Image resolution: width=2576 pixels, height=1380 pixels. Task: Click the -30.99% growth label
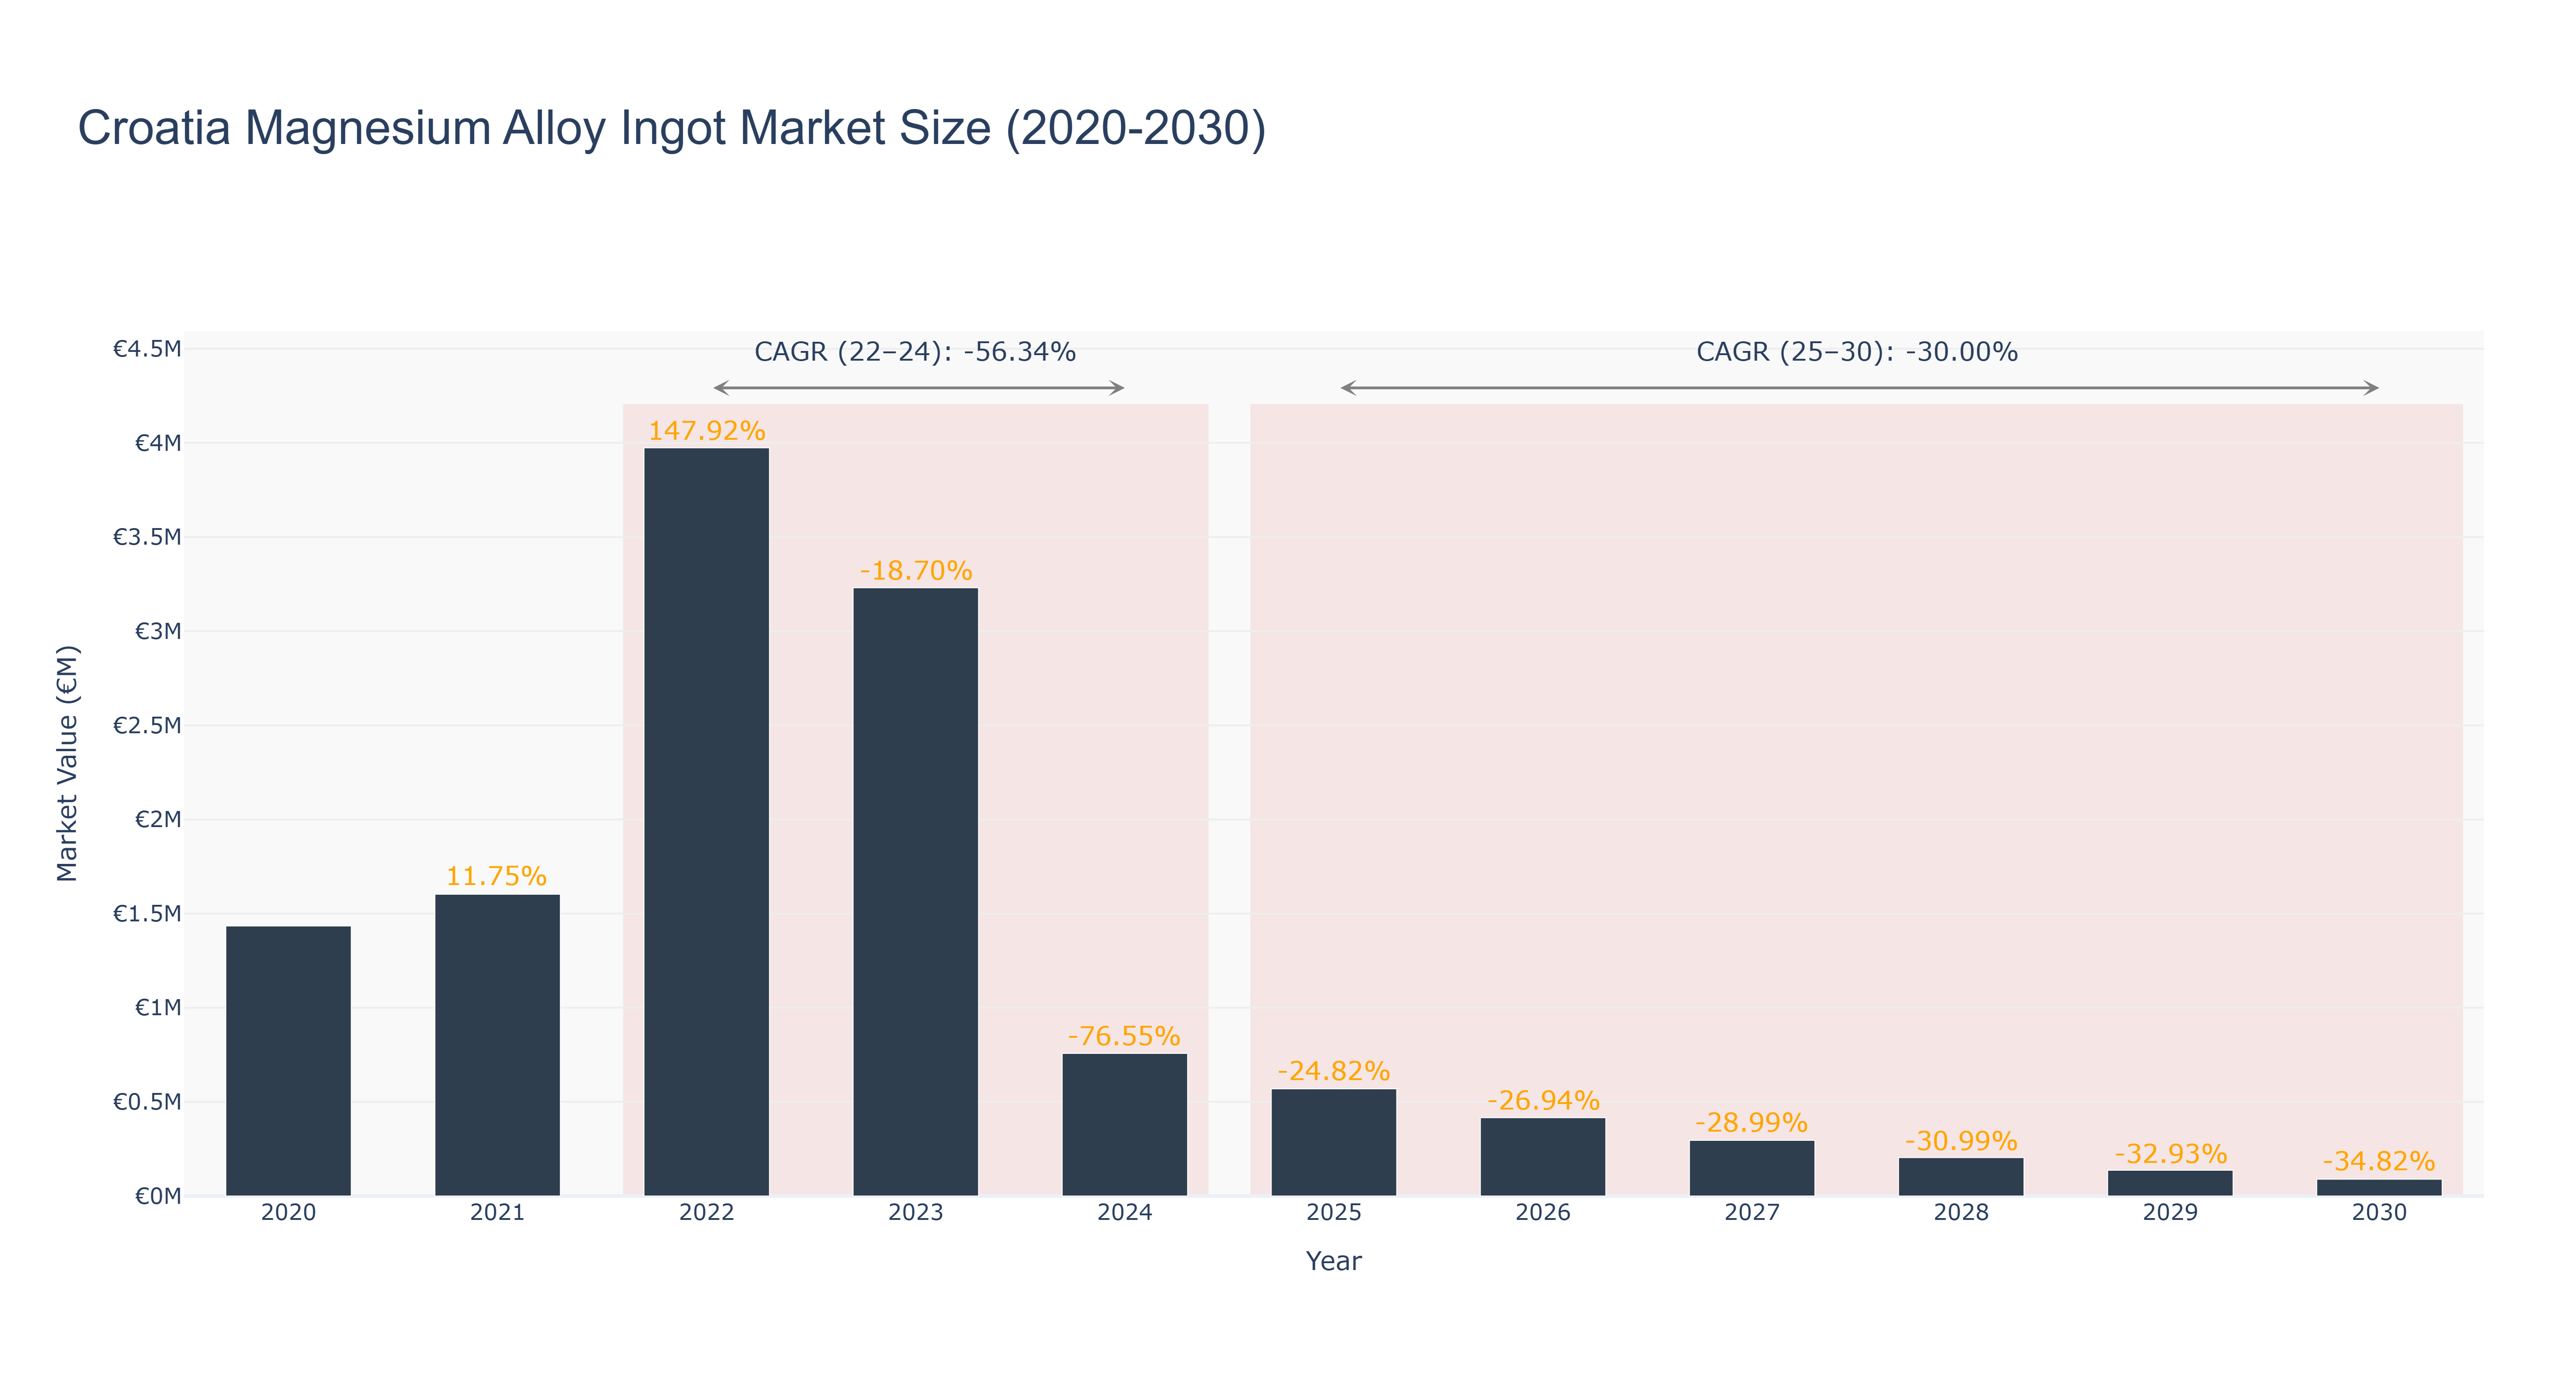1960,1141
